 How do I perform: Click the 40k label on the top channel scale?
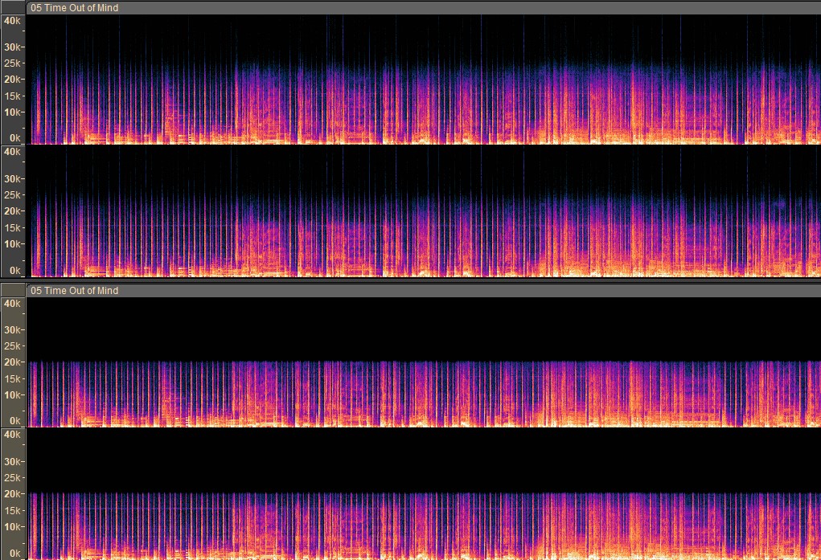click(x=12, y=20)
